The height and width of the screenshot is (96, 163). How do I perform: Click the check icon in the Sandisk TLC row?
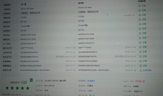140,15
